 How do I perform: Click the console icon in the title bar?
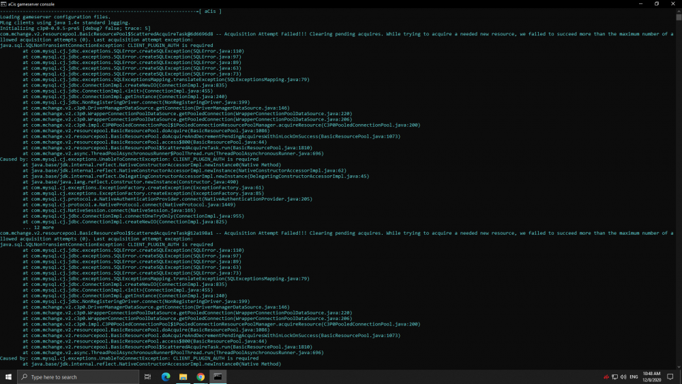coord(4,3)
